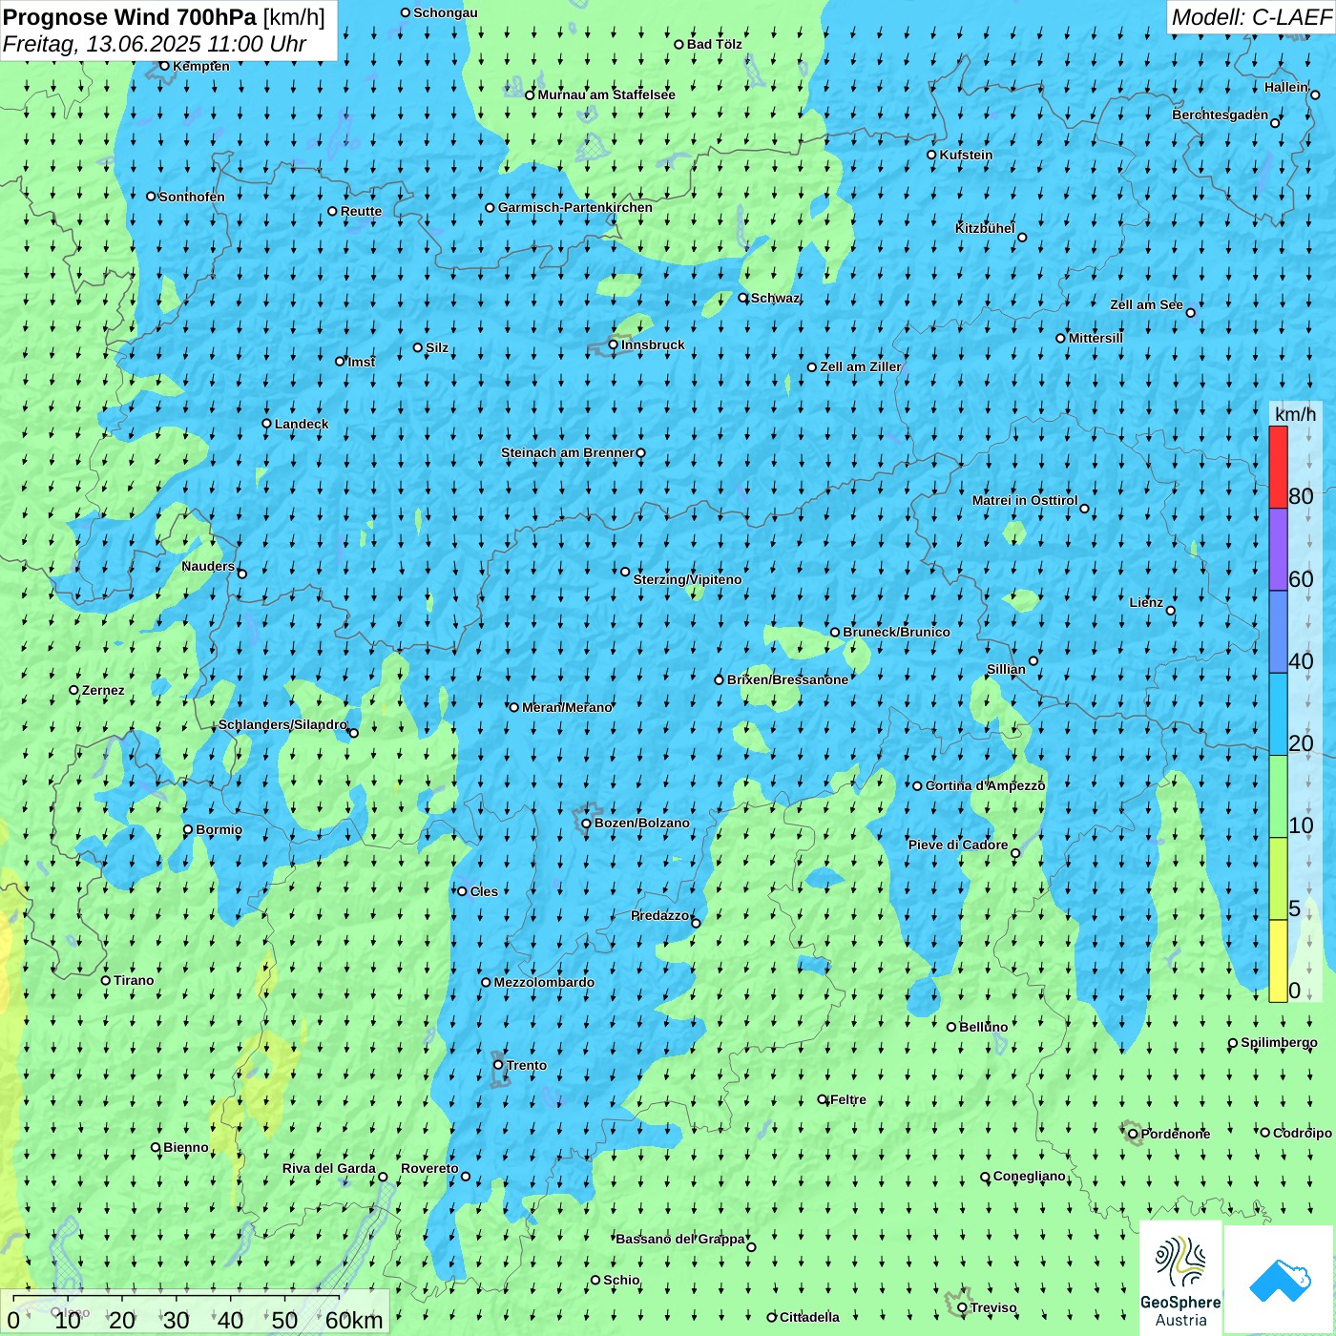Click the Brixen/Bressanone label

[787, 679]
